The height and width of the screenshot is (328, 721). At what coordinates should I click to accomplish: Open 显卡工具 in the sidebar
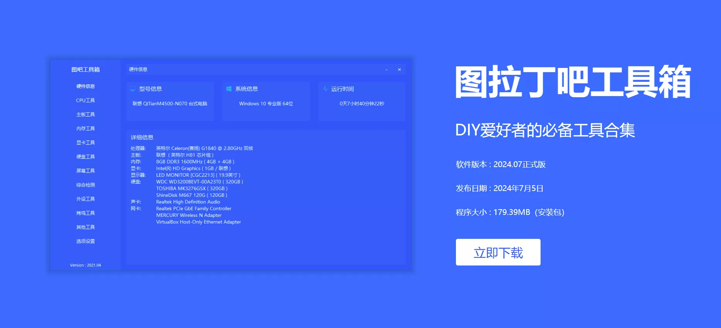tap(85, 143)
